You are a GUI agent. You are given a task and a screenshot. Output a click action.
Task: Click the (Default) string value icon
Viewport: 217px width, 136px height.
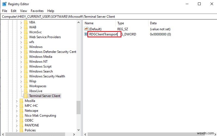[86, 29]
